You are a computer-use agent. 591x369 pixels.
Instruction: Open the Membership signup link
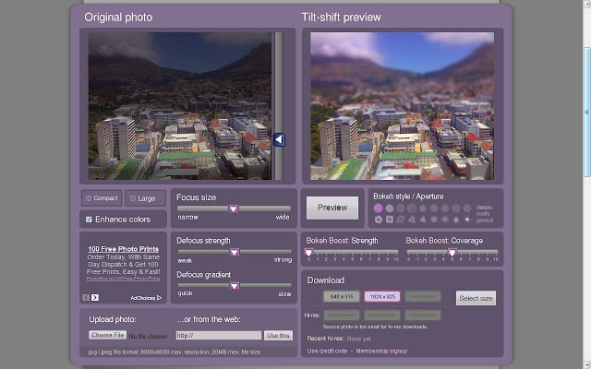coord(381,351)
